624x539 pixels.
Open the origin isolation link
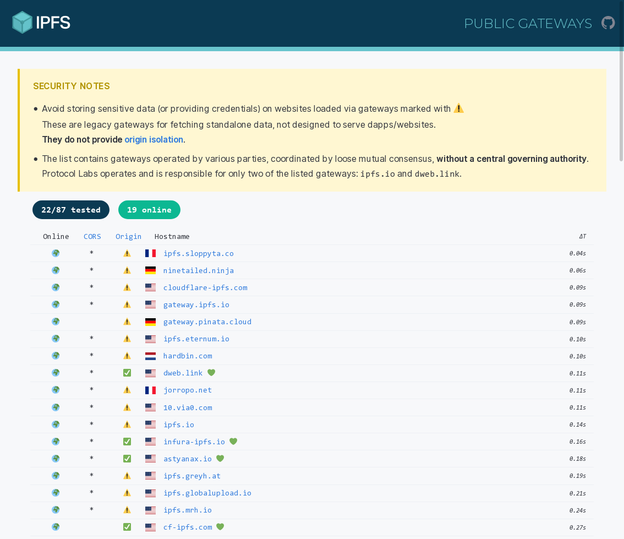click(x=154, y=139)
